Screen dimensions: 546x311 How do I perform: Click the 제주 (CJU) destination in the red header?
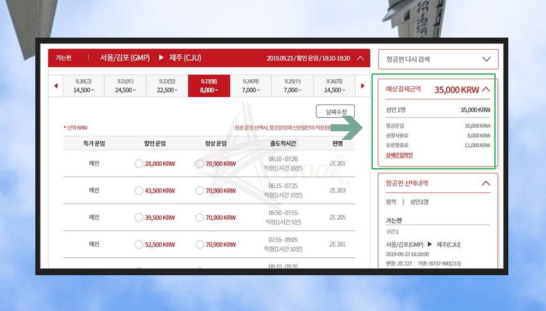point(185,58)
